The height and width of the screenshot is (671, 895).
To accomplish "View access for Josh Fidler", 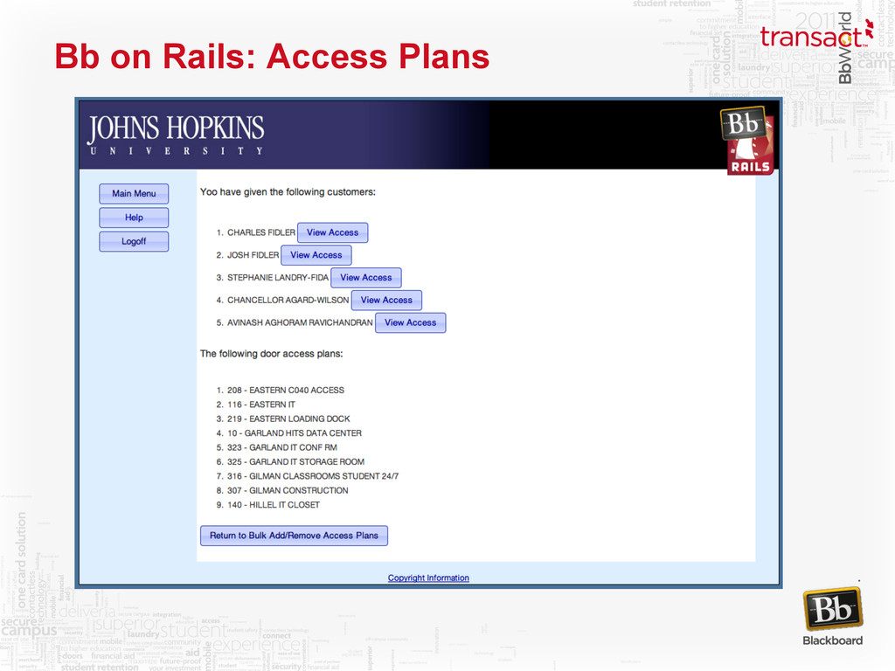I will tap(316, 255).
